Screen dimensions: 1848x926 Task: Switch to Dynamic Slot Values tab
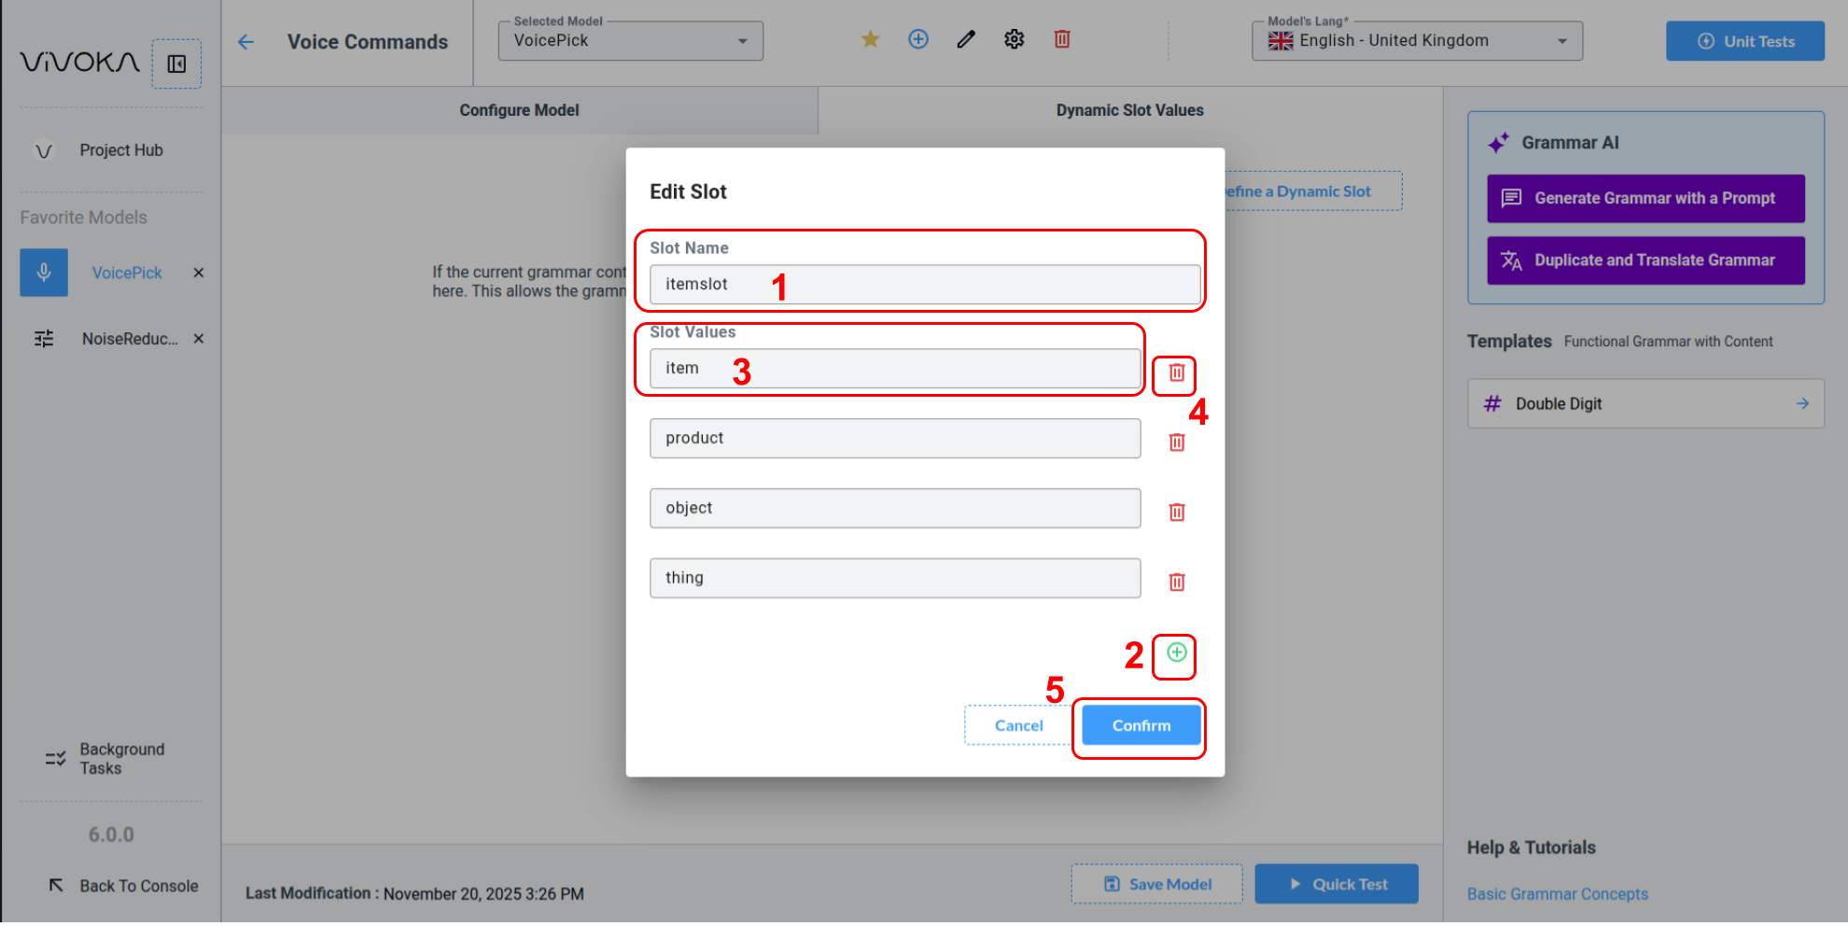pyautogui.click(x=1129, y=110)
